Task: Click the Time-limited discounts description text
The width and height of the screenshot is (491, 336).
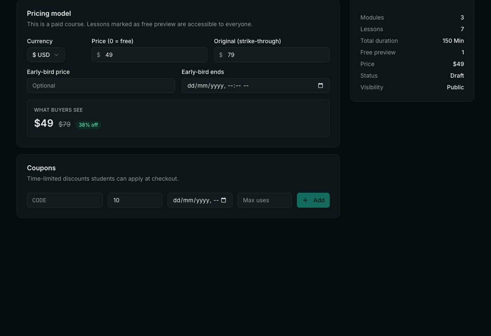Action: point(103,179)
